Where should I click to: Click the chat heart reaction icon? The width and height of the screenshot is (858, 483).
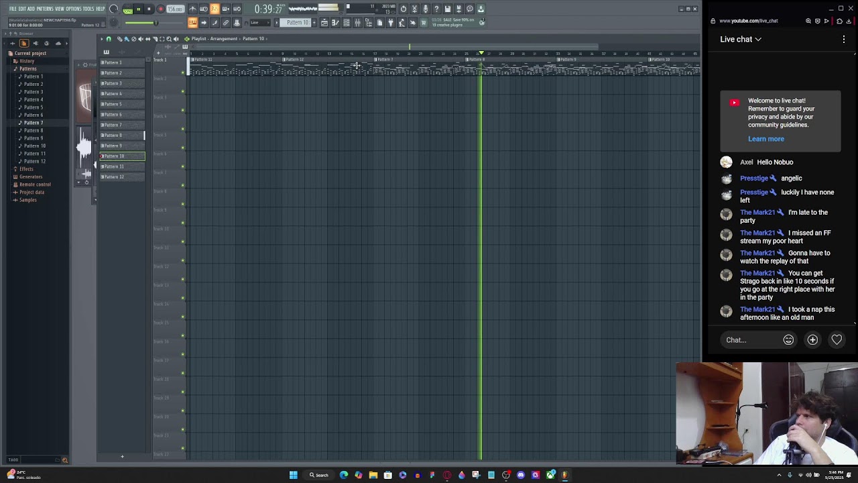click(837, 340)
